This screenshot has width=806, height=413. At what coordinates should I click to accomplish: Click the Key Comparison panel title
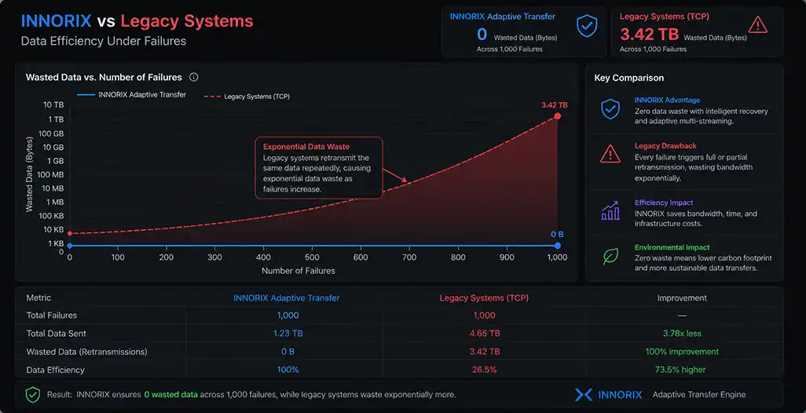(x=628, y=78)
